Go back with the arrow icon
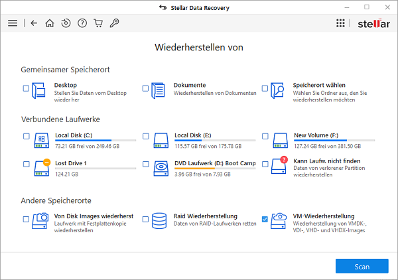 click(x=34, y=23)
